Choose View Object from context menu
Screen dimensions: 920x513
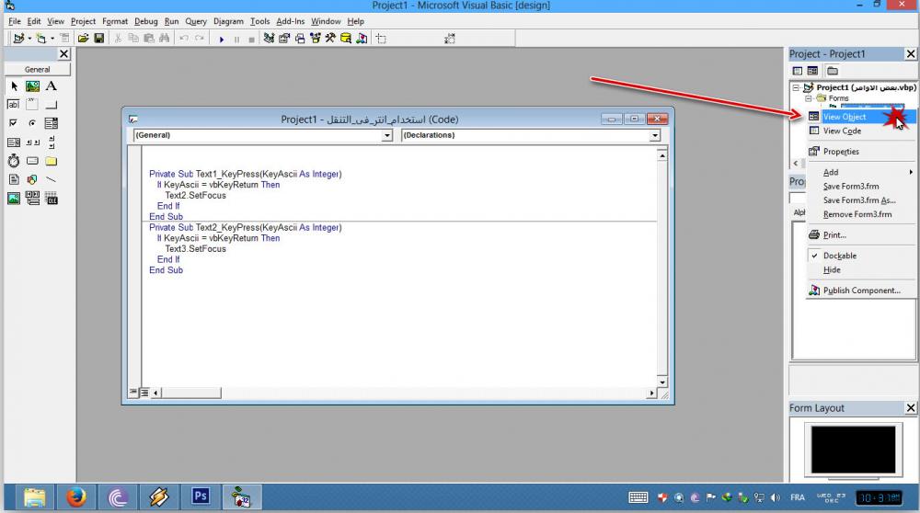(861, 117)
